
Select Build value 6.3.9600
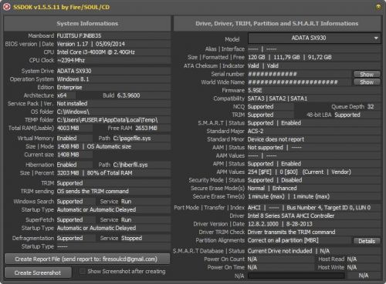129,95
